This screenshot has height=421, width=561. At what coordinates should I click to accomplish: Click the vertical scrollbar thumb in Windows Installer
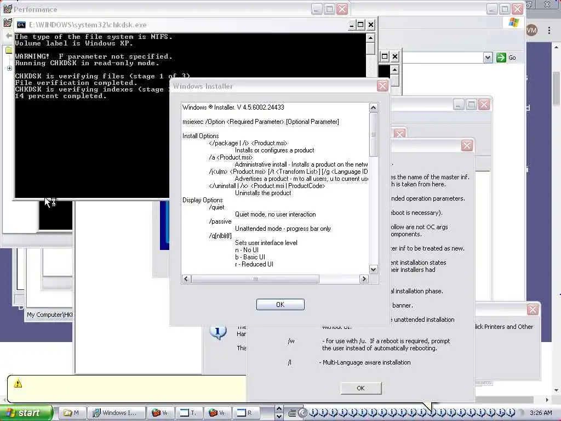coord(373,135)
